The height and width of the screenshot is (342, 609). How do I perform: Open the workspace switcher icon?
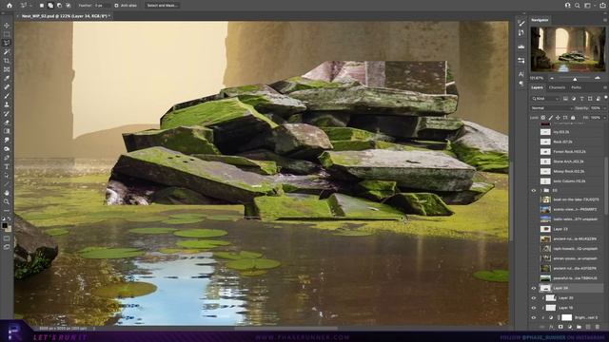588,6
